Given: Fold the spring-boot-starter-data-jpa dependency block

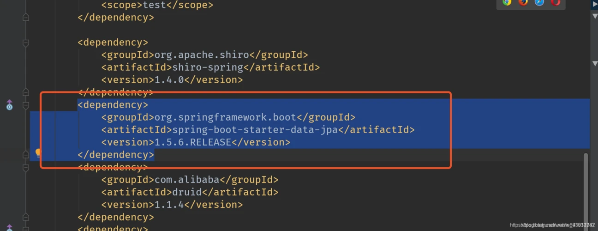Looking at the screenshot, I should coord(26,105).
